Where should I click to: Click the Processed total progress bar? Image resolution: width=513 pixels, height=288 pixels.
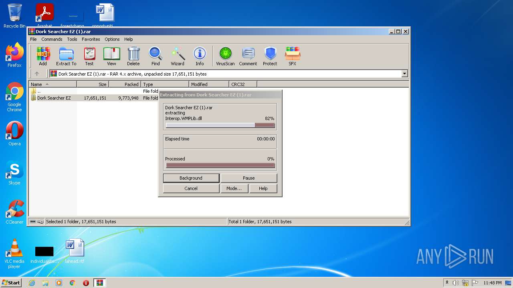pyautogui.click(x=220, y=165)
